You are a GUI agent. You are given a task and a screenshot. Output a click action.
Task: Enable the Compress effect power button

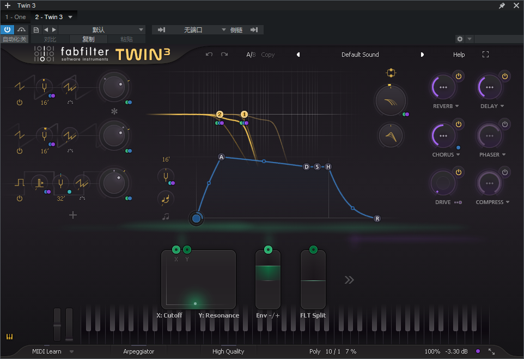(504, 172)
